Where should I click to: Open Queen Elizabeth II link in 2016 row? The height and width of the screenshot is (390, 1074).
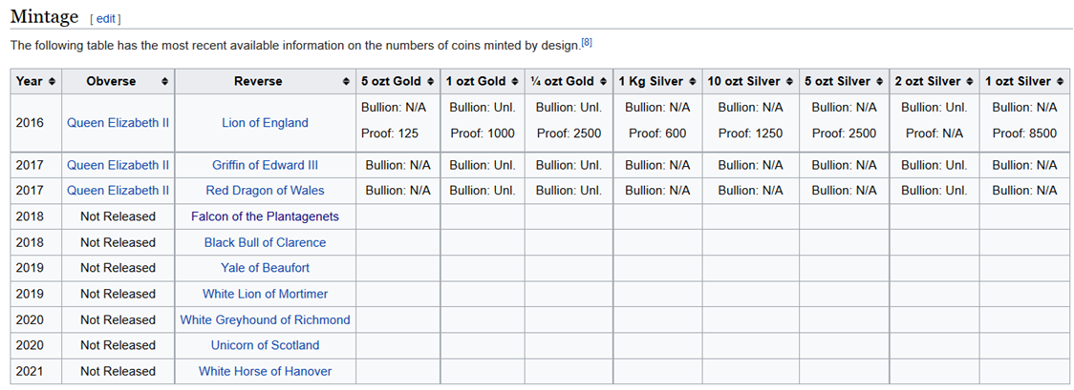(118, 122)
